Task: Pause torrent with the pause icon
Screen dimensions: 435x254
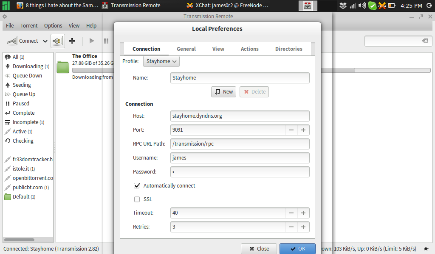Action: (106, 41)
